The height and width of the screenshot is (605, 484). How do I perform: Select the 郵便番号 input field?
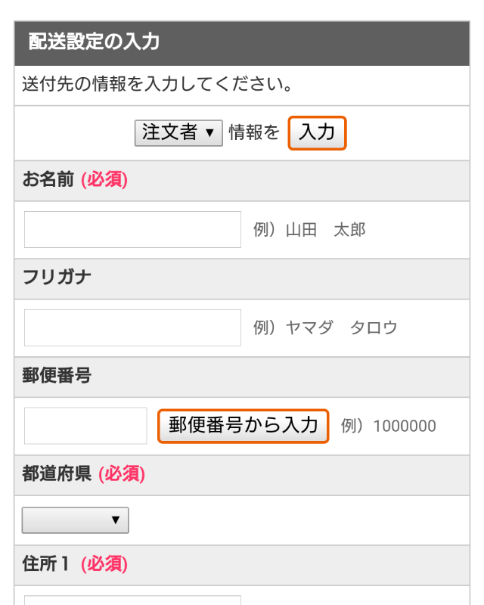85,426
